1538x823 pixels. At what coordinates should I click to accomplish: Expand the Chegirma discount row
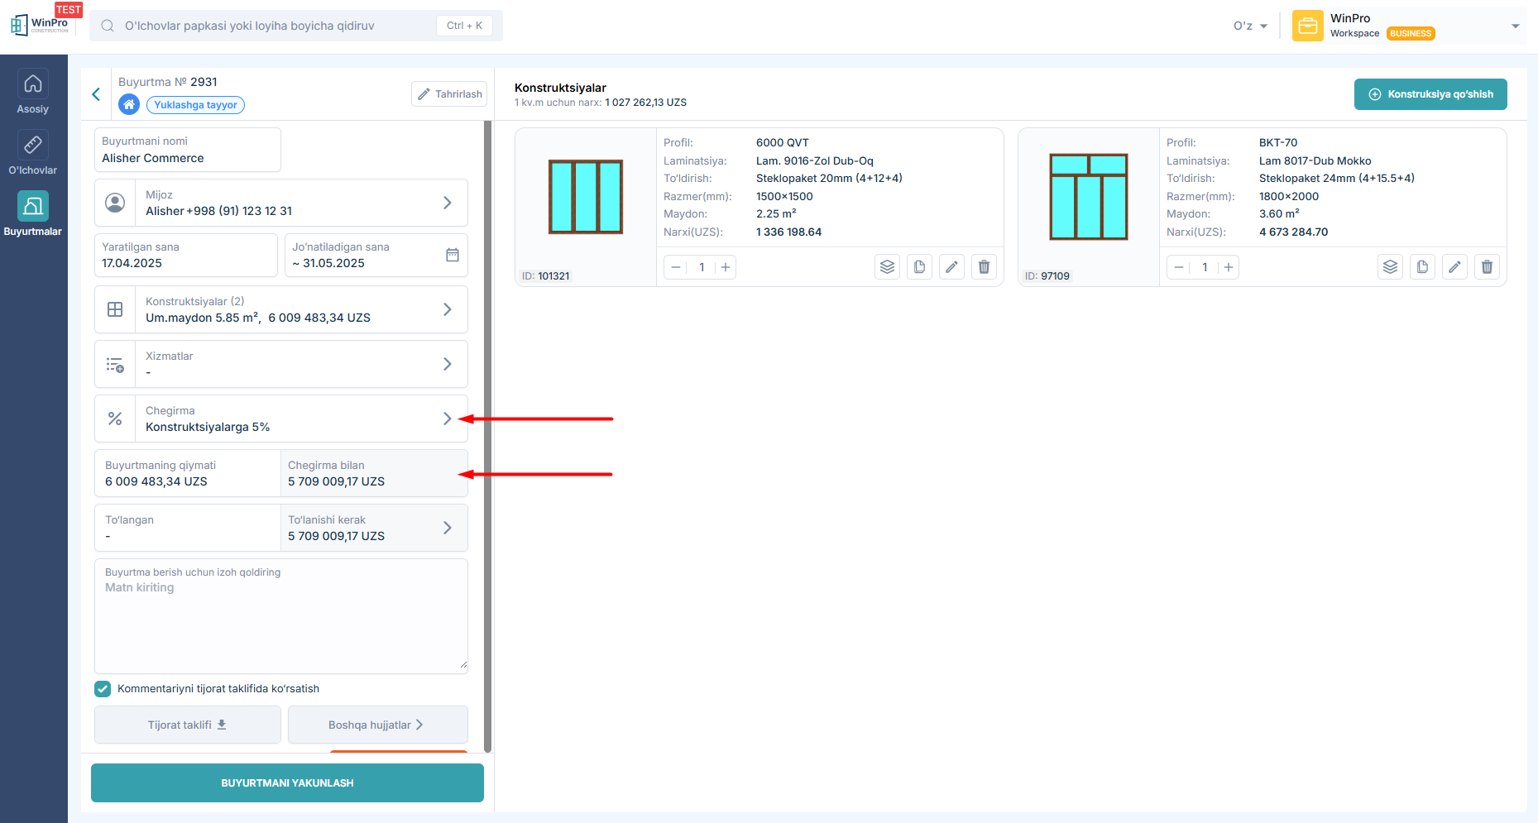tap(447, 419)
